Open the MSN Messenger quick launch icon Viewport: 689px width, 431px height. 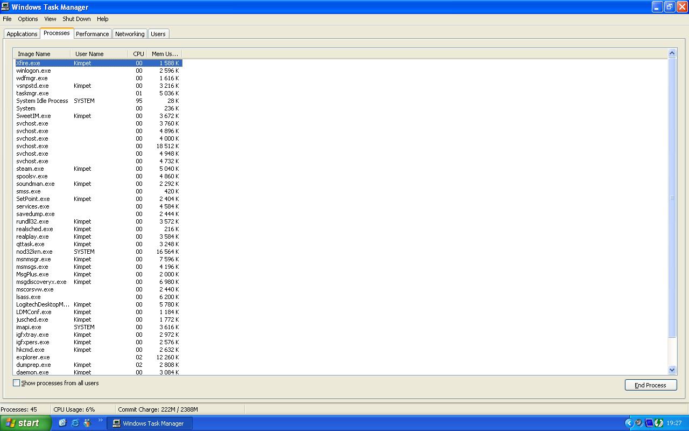point(87,423)
